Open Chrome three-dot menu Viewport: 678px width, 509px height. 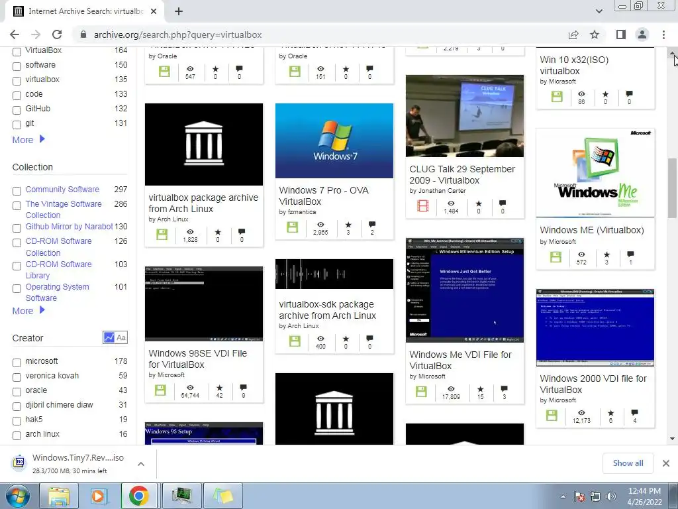(663, 34)
